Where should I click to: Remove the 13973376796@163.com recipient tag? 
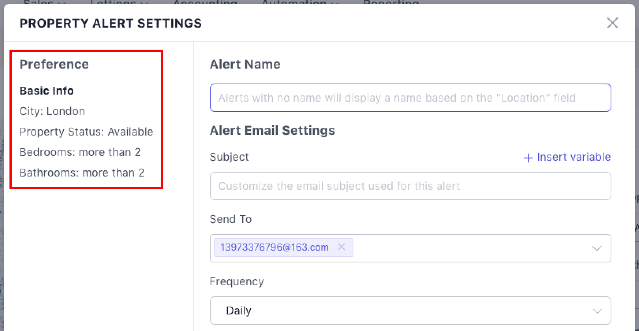(x=342, y=247)
